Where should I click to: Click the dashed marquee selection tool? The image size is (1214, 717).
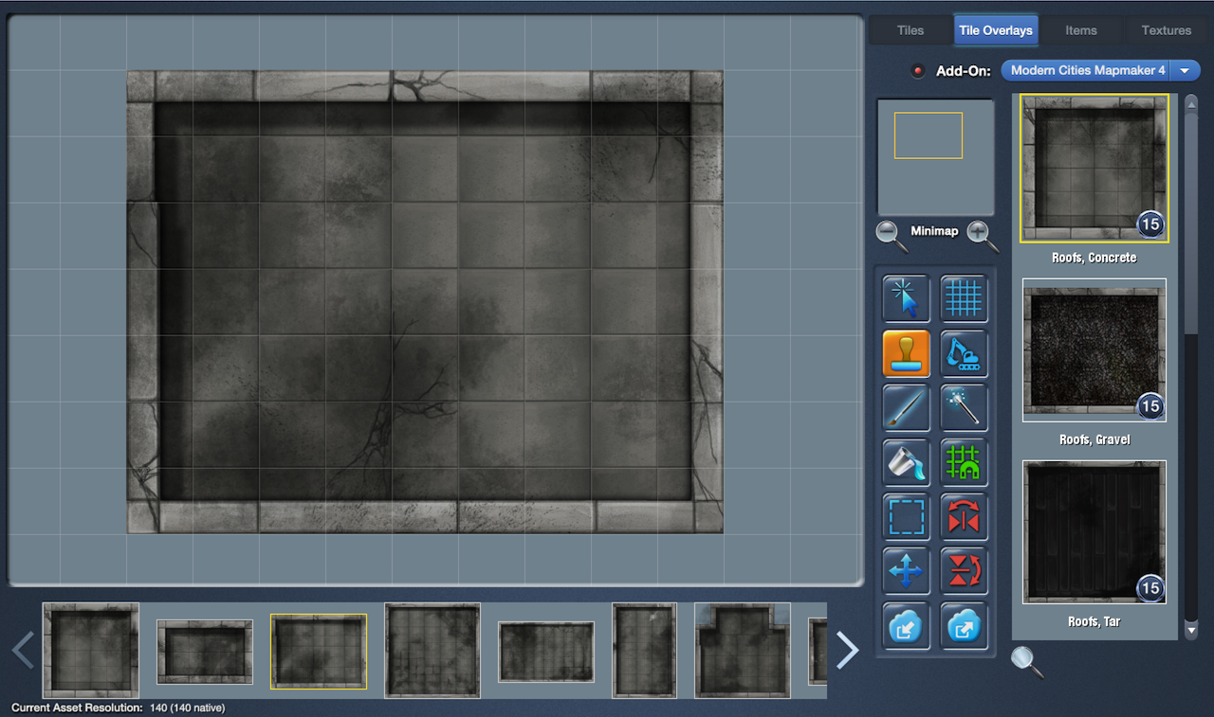pyautogui.click(x=906, y=517)
